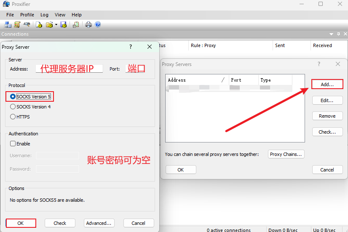Open Advanced settings in Proxy Server dialog
Viewport: 348px width, 232px height.
[x=99, y=223]
